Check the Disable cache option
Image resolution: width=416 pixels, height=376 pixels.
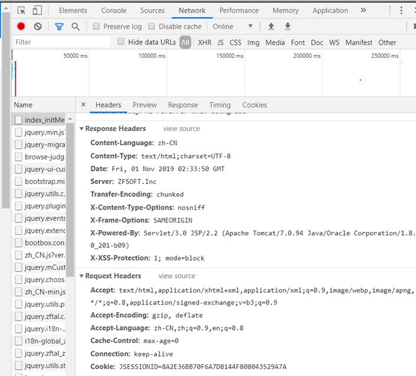152,27
